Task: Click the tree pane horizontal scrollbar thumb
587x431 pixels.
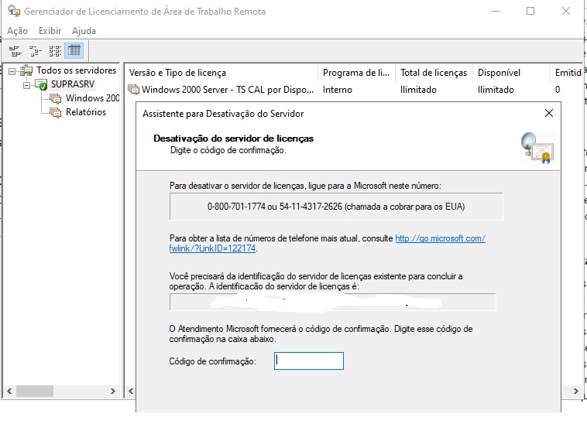Action: click(x=34, y=392)
